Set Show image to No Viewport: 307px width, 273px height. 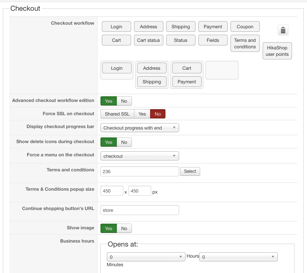(124, 228)
